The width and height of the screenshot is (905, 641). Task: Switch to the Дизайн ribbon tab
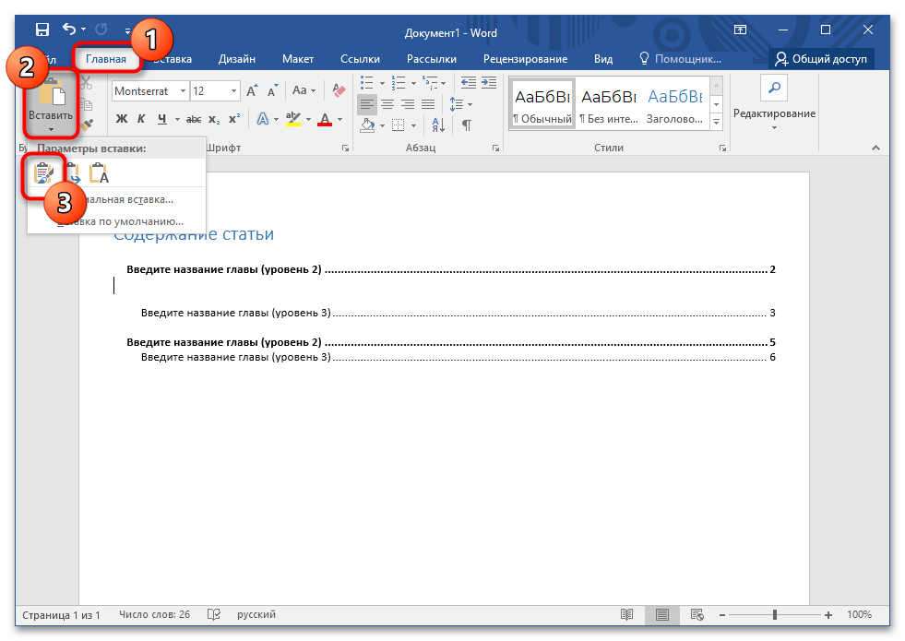tap(237, 59)
